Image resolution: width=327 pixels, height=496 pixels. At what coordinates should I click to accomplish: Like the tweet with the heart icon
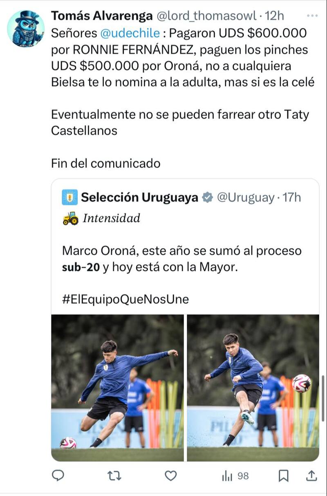click(x=170, y=475)
